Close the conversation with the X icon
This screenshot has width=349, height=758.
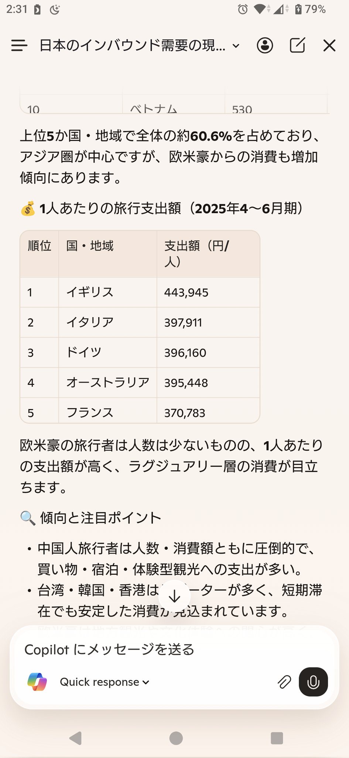coord(329,46)
